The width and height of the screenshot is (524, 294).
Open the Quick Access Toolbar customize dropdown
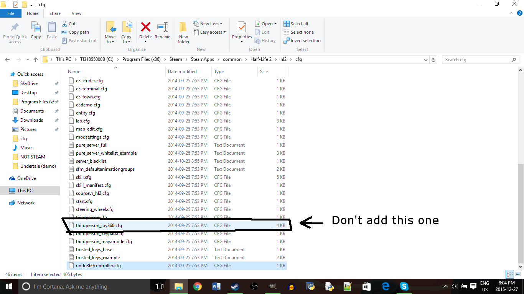(31, 5)
